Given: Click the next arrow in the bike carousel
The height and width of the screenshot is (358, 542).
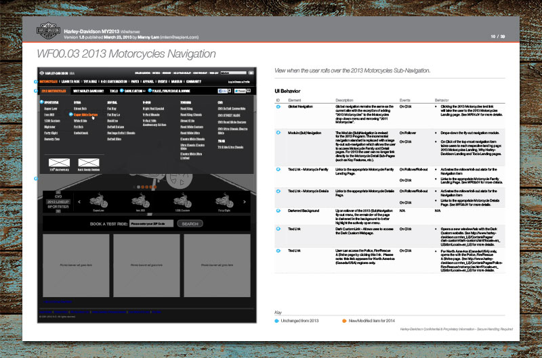Looking at the screenshot, I should (245, 202).
